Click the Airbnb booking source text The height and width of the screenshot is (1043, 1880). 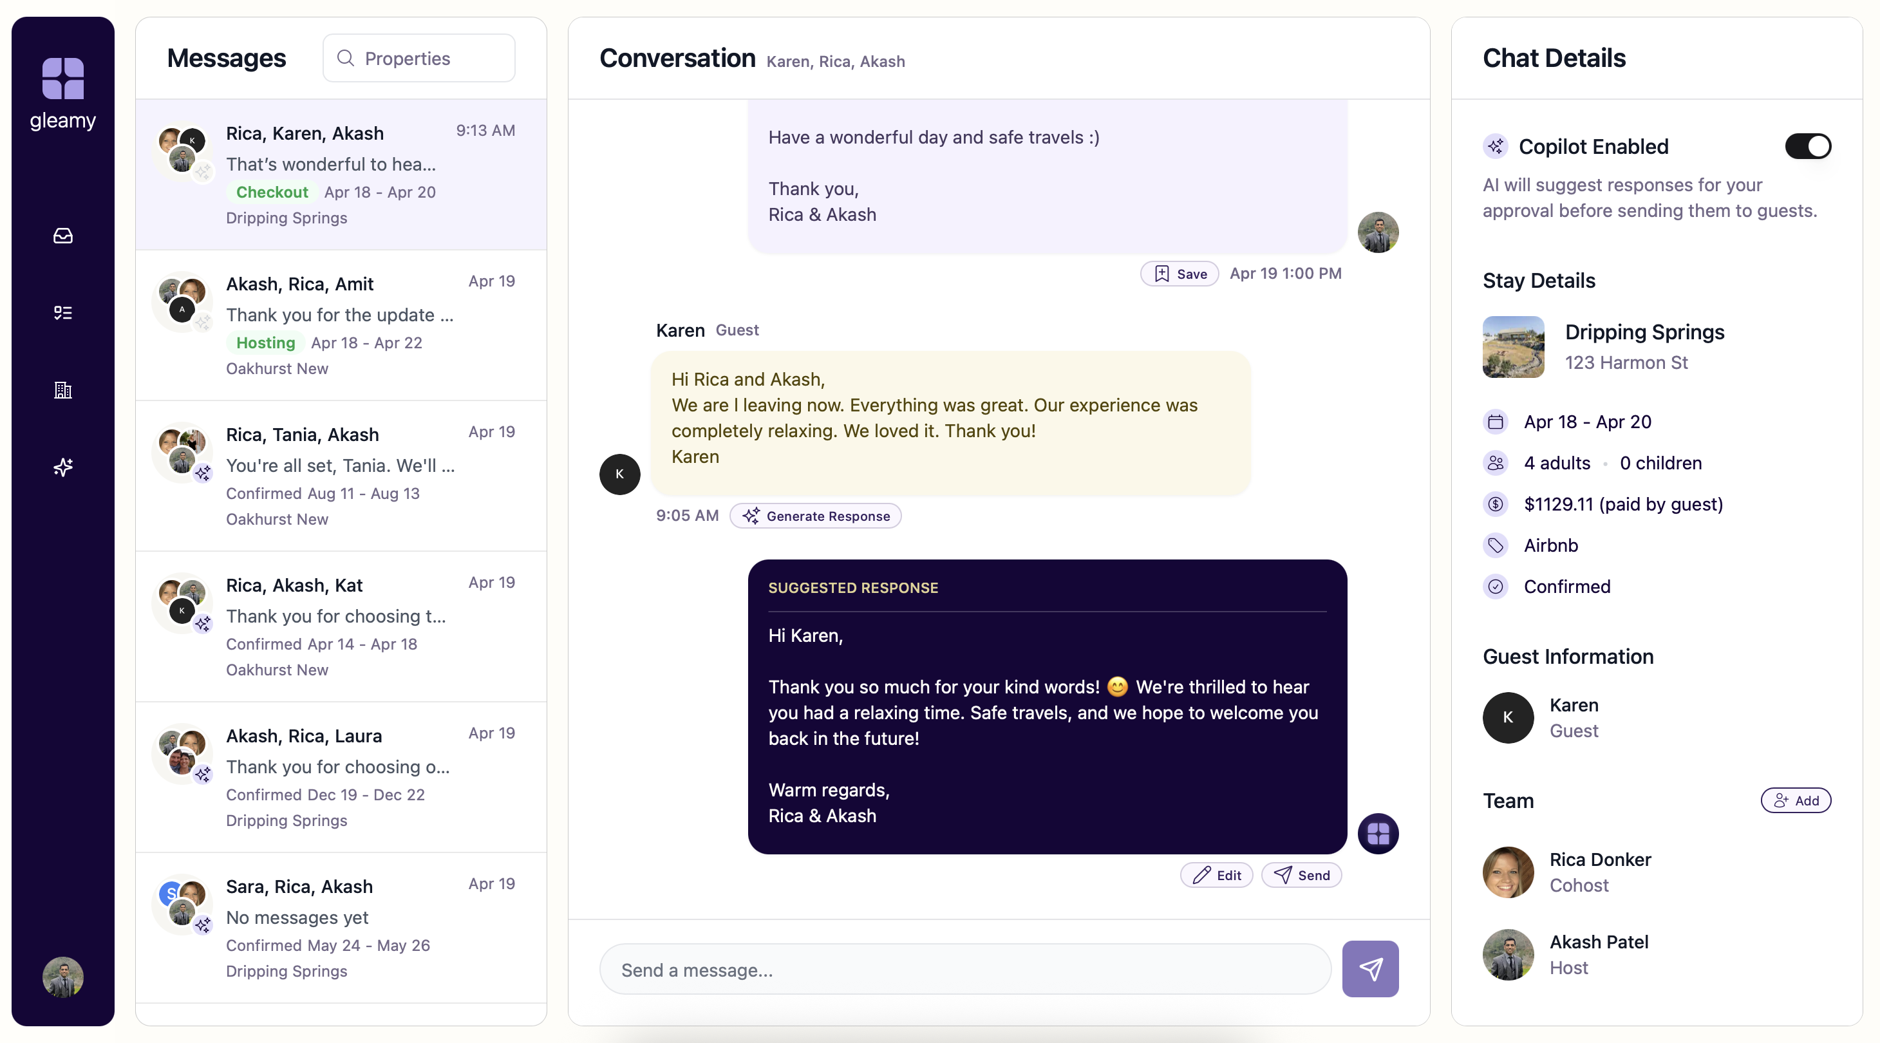(1551, 545)
